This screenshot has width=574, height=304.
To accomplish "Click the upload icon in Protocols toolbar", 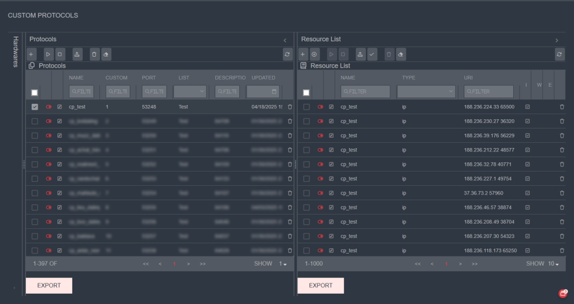I will coord(77,54).
